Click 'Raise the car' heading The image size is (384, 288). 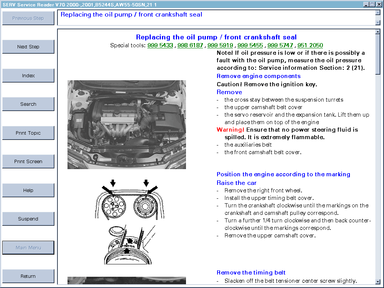236,183
